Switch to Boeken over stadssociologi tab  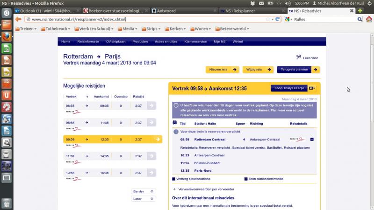(x=115, y=11)
